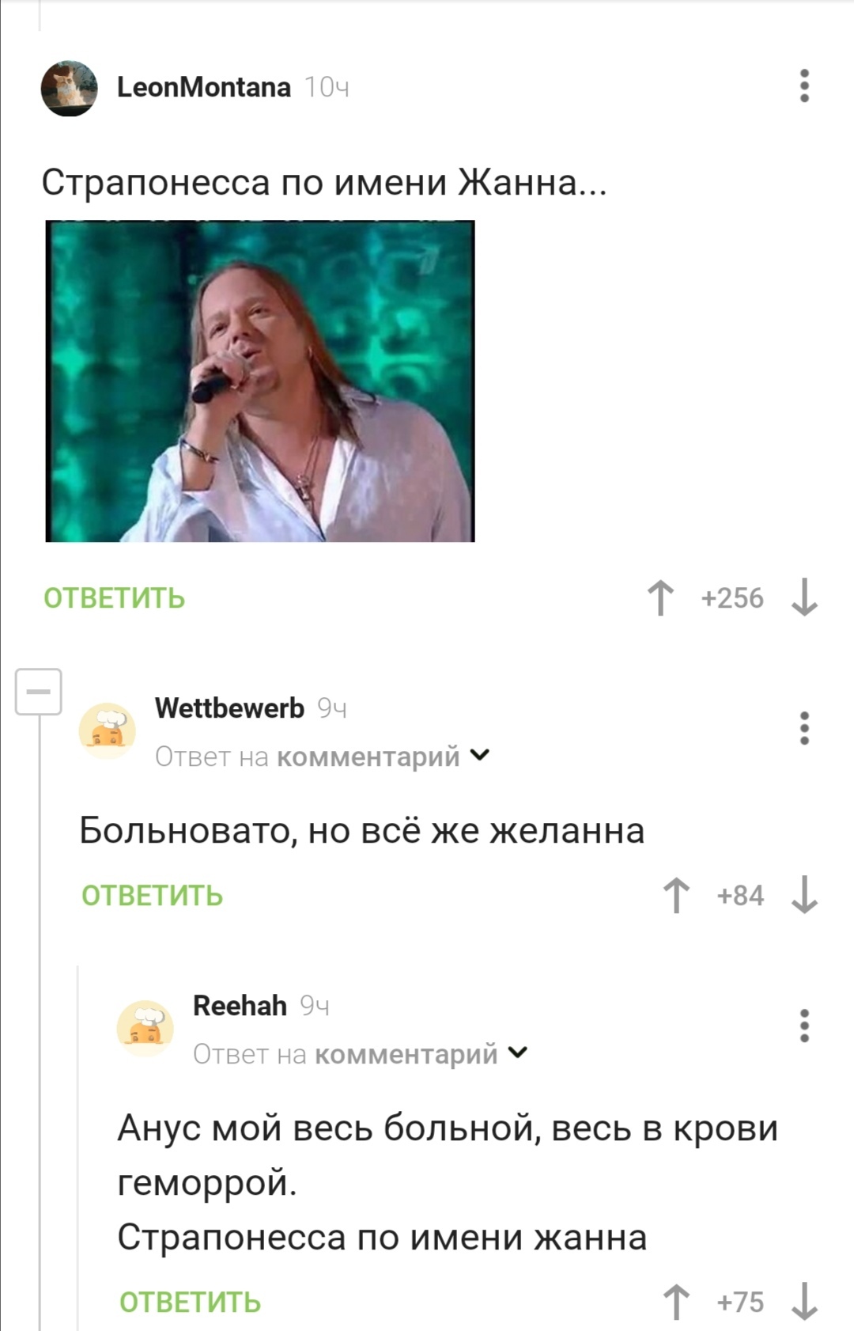Viewport: 854px width, 1331px height.
Task: Open the attached singer image in LeonMontana's comment
Action: 260,381
